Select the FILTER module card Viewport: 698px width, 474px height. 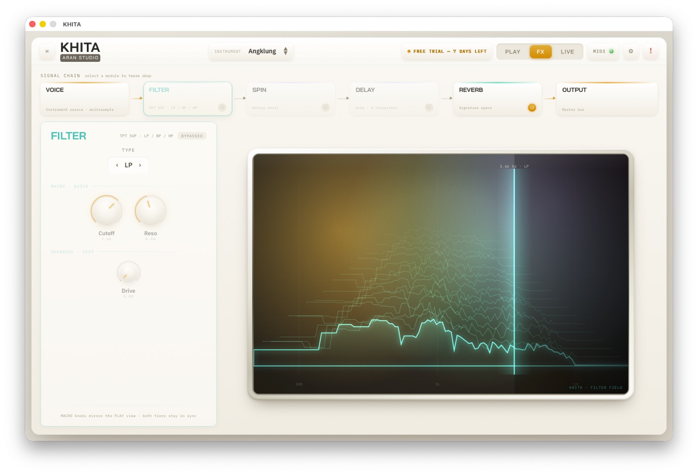click(x=188, y=99)
